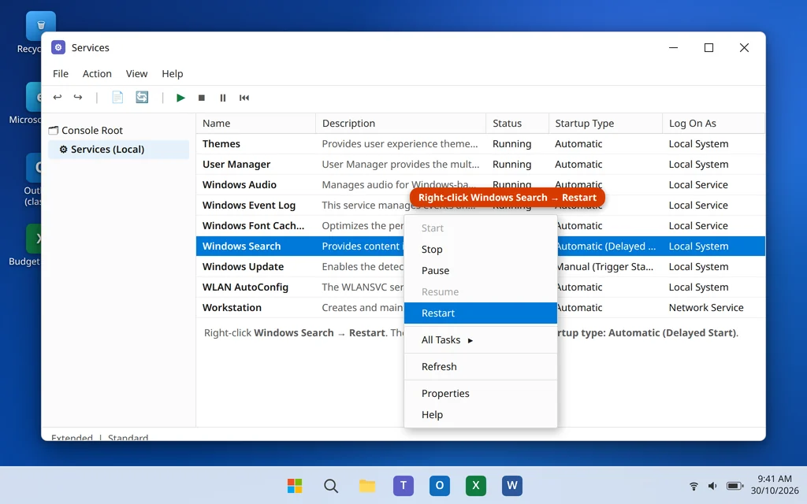Pause the service with toolbar pause icon
Screen dimensions: 807x504
click(x=223, y=98)
